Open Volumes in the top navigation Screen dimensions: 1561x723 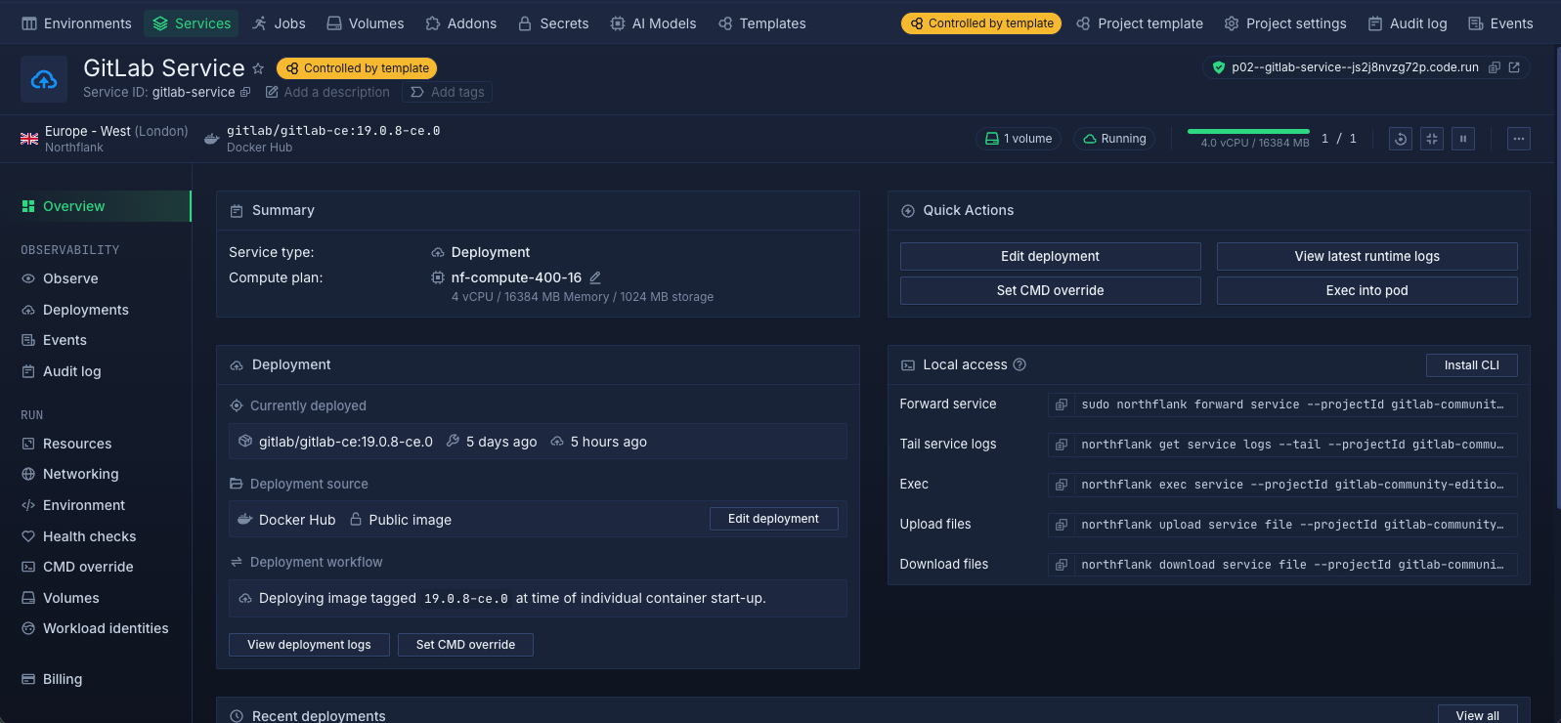point(366,23)
